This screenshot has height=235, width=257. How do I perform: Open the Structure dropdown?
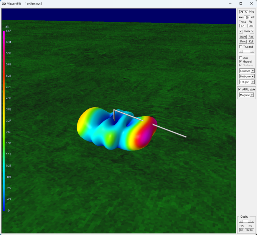pyautogui.click(x=247, y=71)
